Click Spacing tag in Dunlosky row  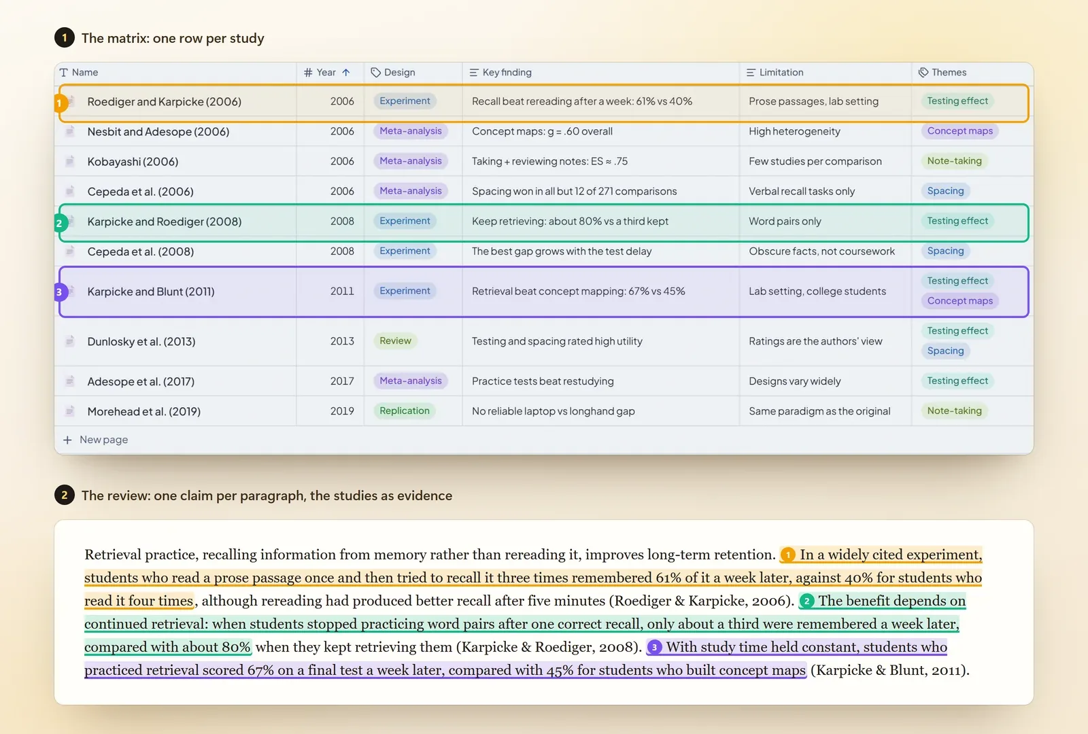point(945,351)
